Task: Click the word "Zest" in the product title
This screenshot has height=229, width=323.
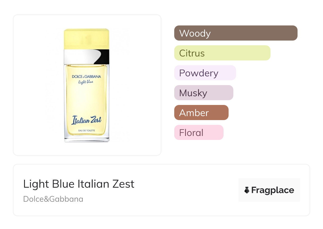Action: 124,184
